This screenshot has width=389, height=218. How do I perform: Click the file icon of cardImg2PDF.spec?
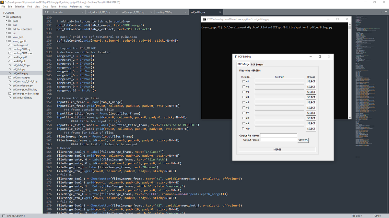(x=10, y=53)
